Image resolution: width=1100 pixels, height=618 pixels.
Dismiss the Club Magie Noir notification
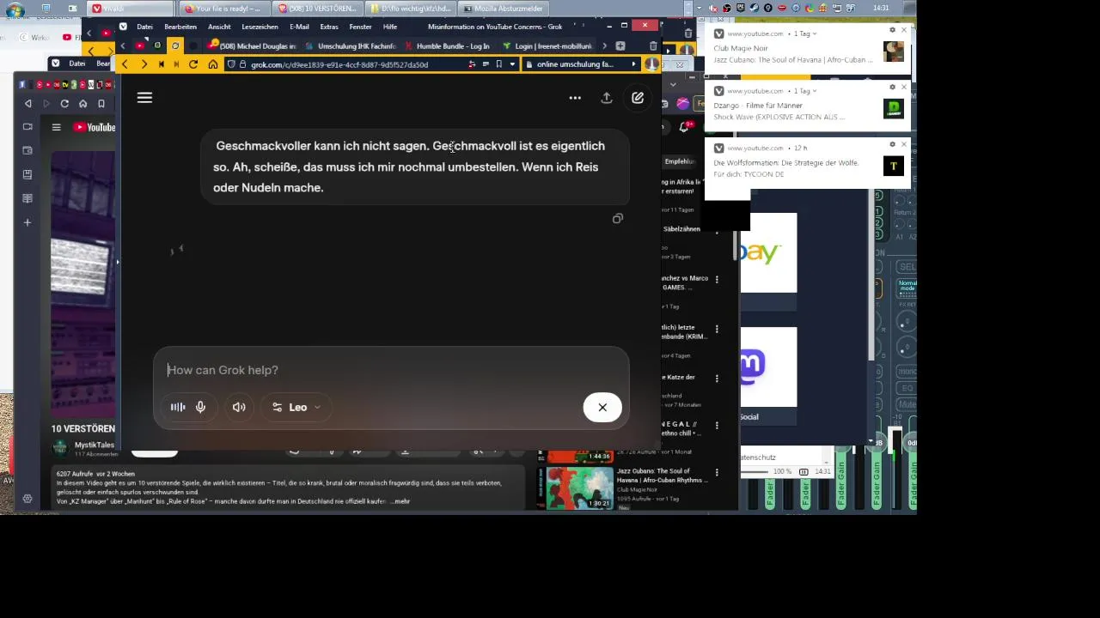903,30
